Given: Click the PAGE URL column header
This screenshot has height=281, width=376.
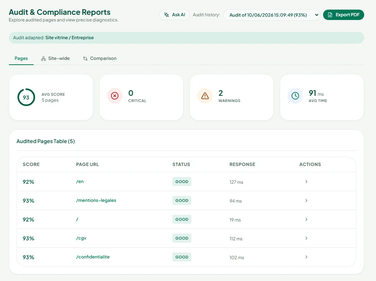Looking at the screenshot, I should tap(88, 165).
